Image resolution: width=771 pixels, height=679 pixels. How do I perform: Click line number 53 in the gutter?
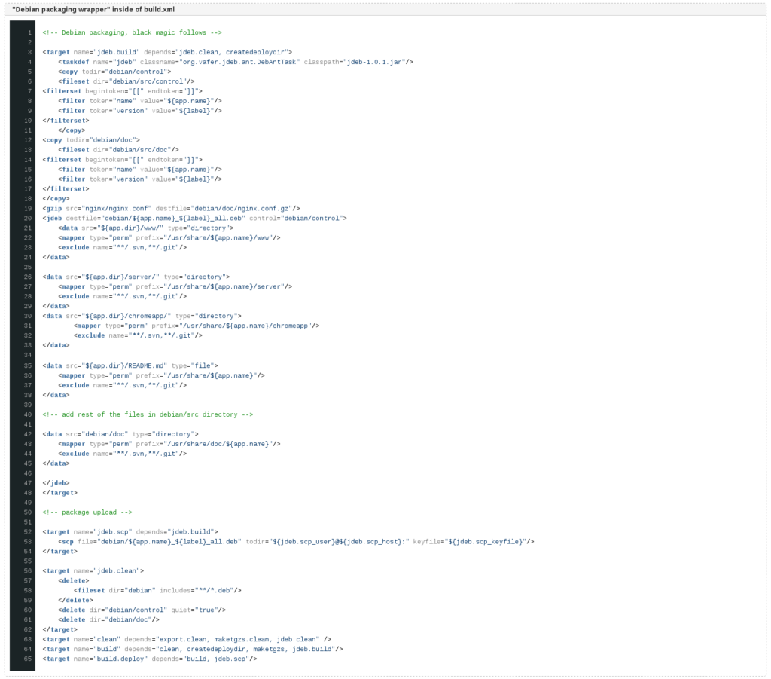(x=28, y=542)
